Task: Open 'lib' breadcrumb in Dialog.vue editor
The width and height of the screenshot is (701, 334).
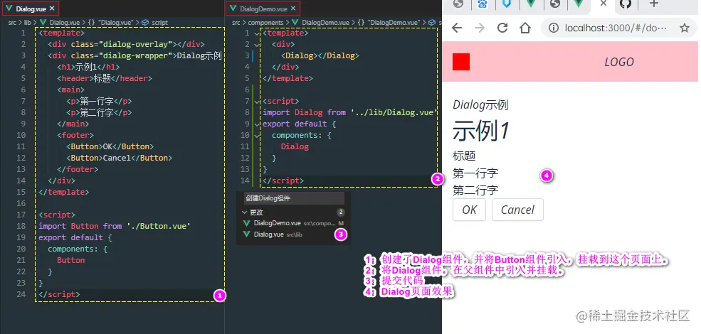Action: click(x=27, y=22)
